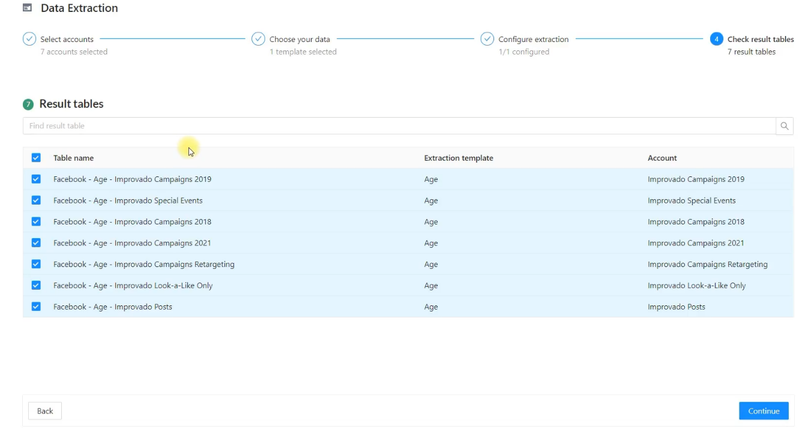Click Configure extraction step checkmark icon
Viewport: 805px width, 432px height.
coord(487,39)
